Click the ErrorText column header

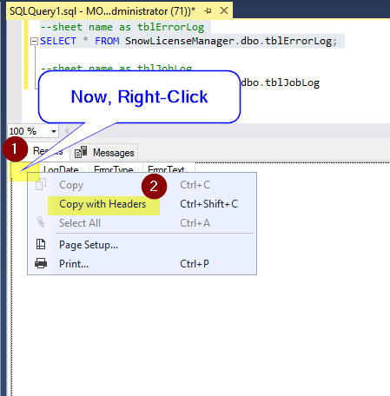coord(169,168)
